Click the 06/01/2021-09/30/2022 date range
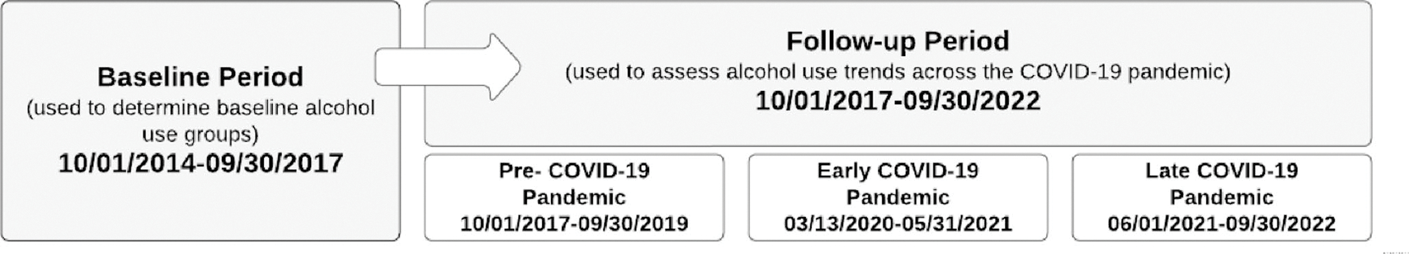 click(1222, 224)
